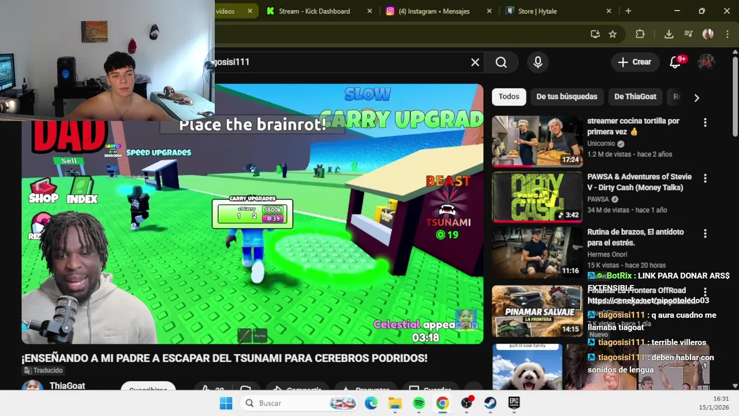Viewport: 739px width, 416px height.
Task: Bookmark this page with the star icon
Action: 613,34
